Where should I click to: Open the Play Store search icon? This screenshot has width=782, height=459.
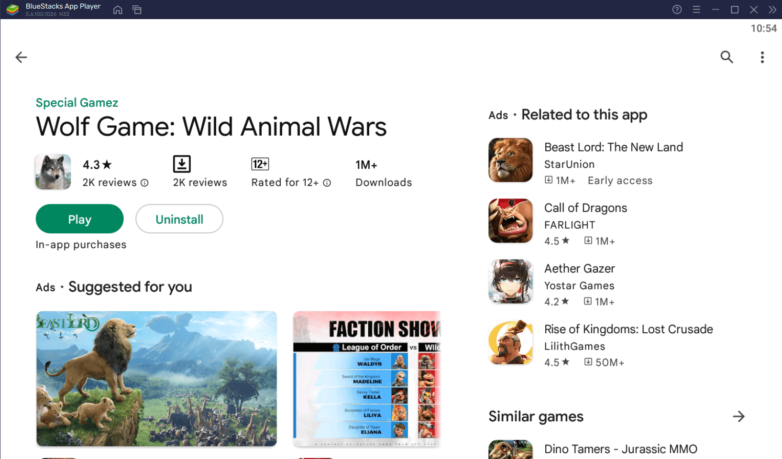coord(727,57)
